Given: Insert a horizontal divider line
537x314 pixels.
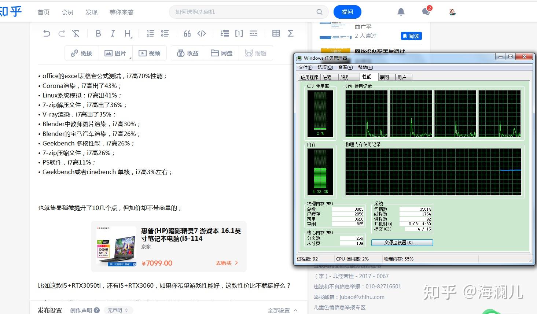Looking at the screenshot, I should pos(253,33).
